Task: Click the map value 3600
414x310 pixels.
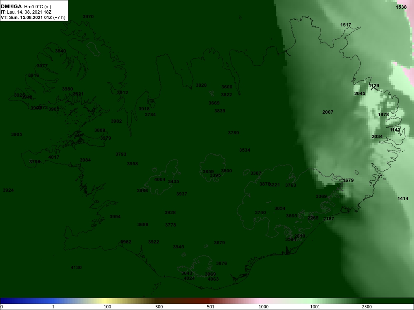Action: click(x=227, y=87)
